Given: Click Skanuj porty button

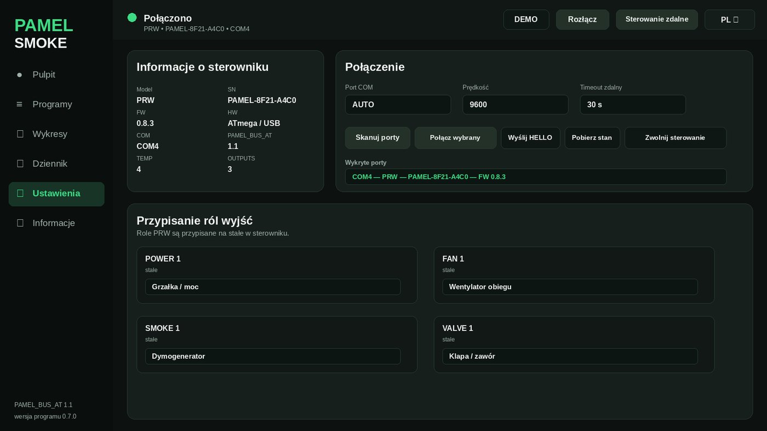Looking at the screenshot, I should point(377,138).
